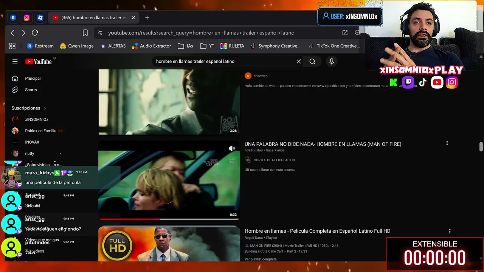Open the Qwen Image bookmark
This screenshot has height=272, width=484.
coord(76,46)
